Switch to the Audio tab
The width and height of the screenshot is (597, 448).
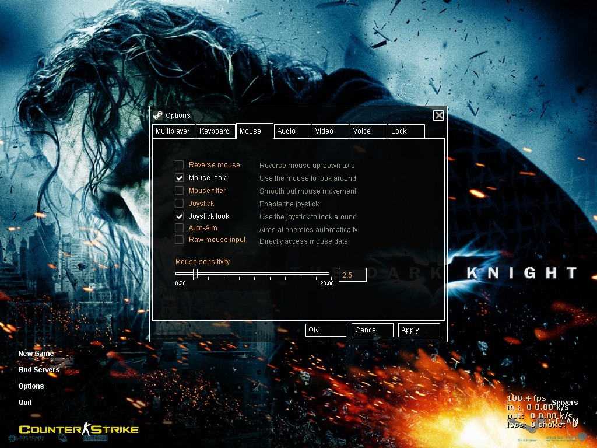(292, 131)
